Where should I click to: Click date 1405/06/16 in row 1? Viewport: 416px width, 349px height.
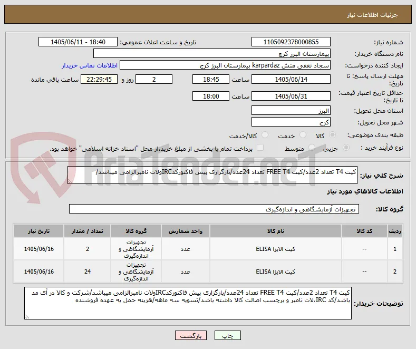(38, 249)
